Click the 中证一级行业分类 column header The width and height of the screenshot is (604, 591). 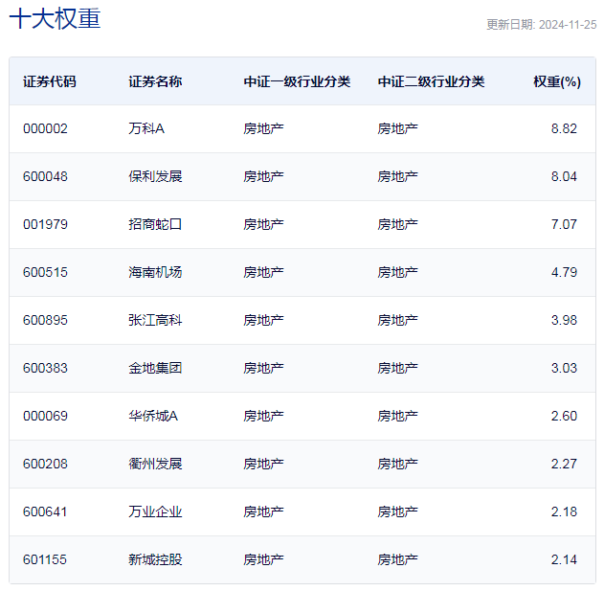pos(297,81)
